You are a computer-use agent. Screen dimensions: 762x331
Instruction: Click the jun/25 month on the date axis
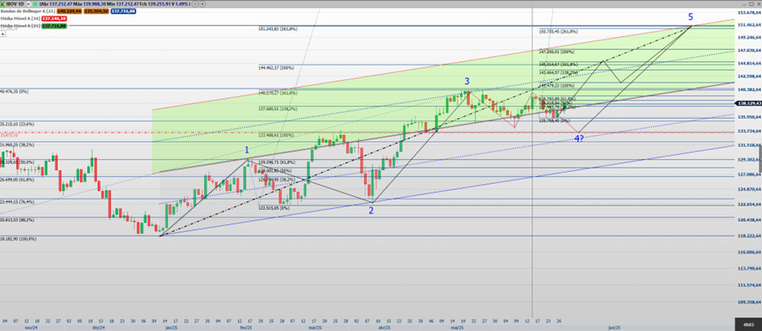click(x=614, y=328)
